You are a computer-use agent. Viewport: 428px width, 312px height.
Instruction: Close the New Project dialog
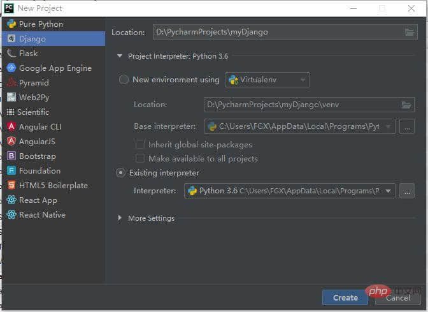tap(411, 8)
